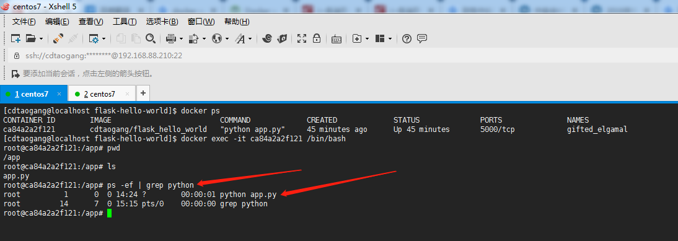Click the 'python app.py' process entry
Image resolution: width=678 pixels, height=241 pixels.
248,195
